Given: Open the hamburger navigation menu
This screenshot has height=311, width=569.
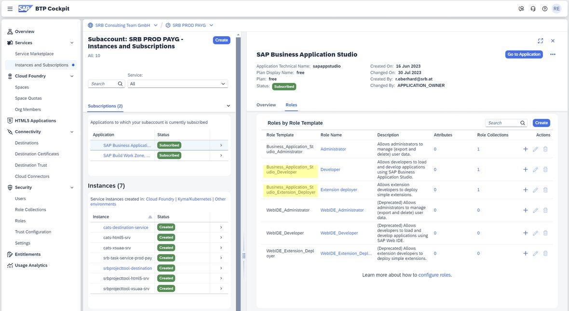Looking at the screenshot, I should coord(10,9).
